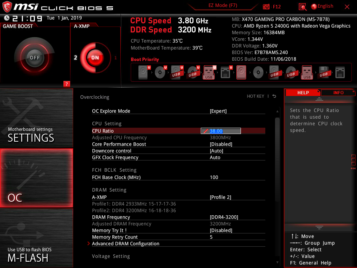The height and width of the screenshot is (268, 357).
Task: Select the UEFI network boot device icon
Action: [x=226, y=72]
